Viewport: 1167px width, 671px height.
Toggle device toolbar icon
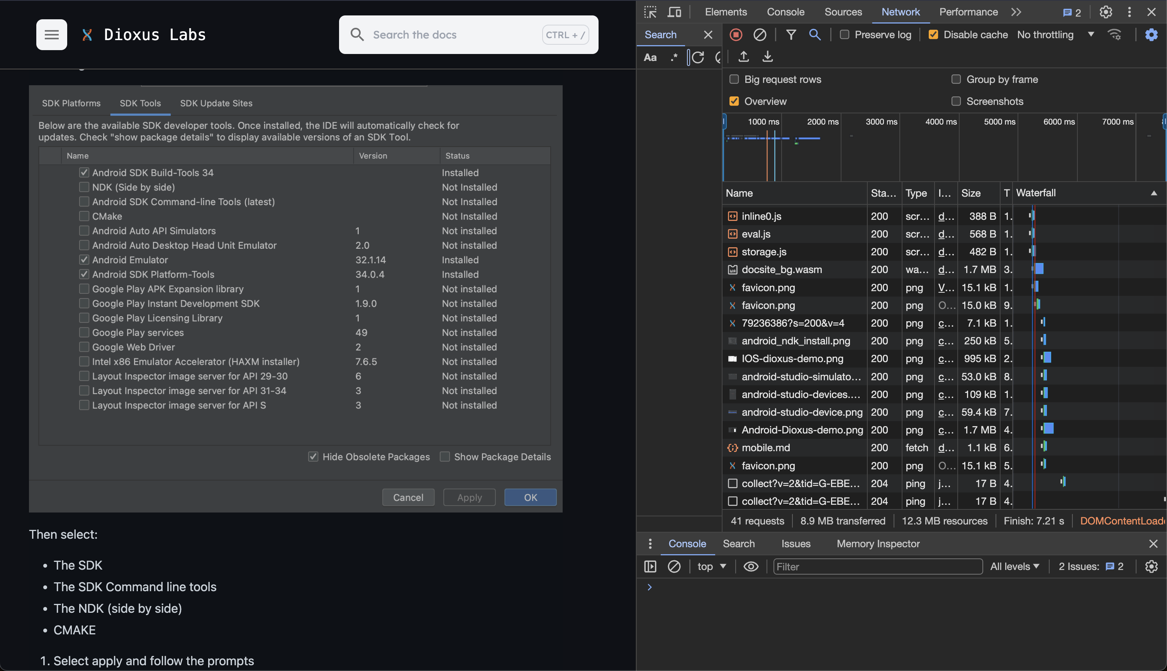(x=674, y=12)
